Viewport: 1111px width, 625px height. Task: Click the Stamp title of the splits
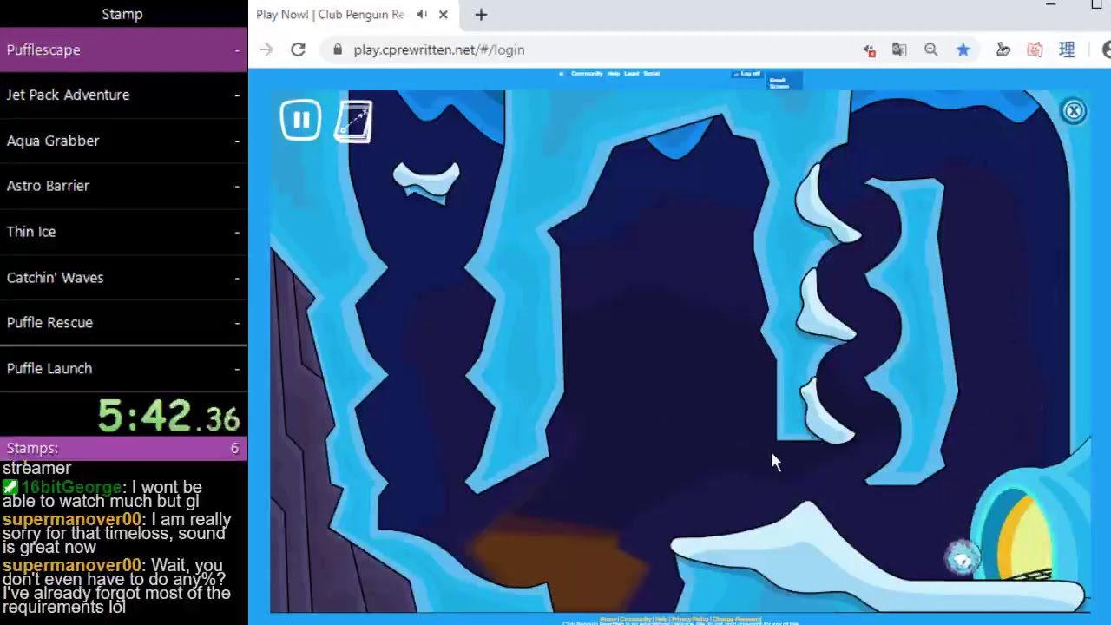(x=122, y=14)
